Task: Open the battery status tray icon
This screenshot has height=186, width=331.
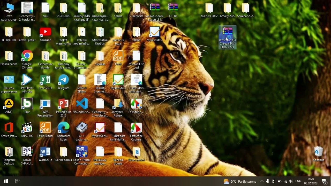Action: pos(280,181)
